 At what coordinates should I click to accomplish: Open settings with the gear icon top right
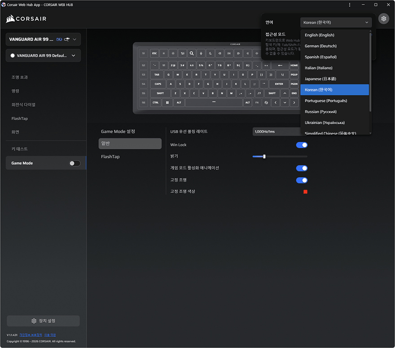384,19
